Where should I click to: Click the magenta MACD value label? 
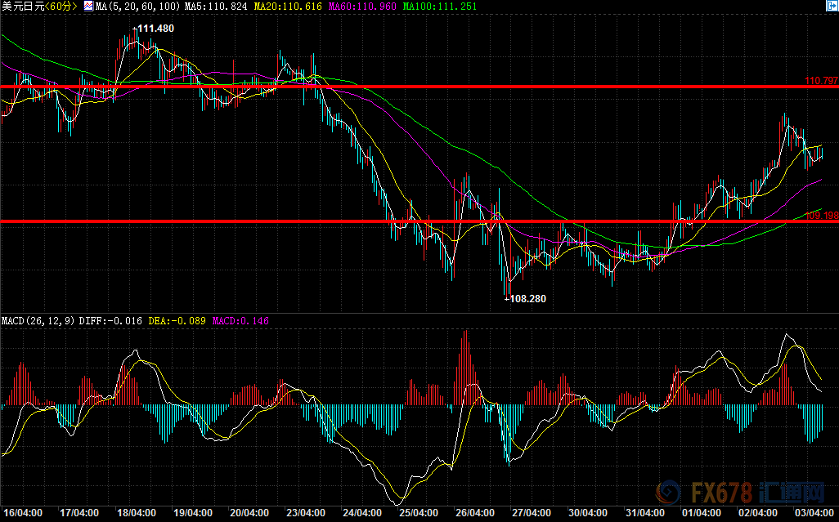(x=240, y=321)
